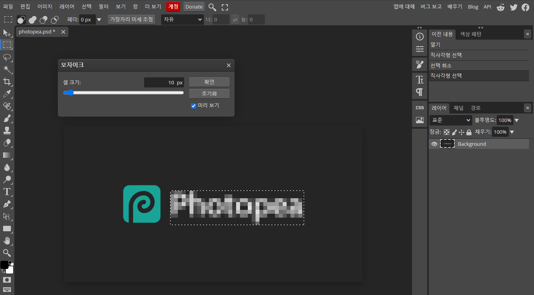Select the Crop tool
Screen dimensions: 534x295
pyautogui.click(x=7, y=82)
